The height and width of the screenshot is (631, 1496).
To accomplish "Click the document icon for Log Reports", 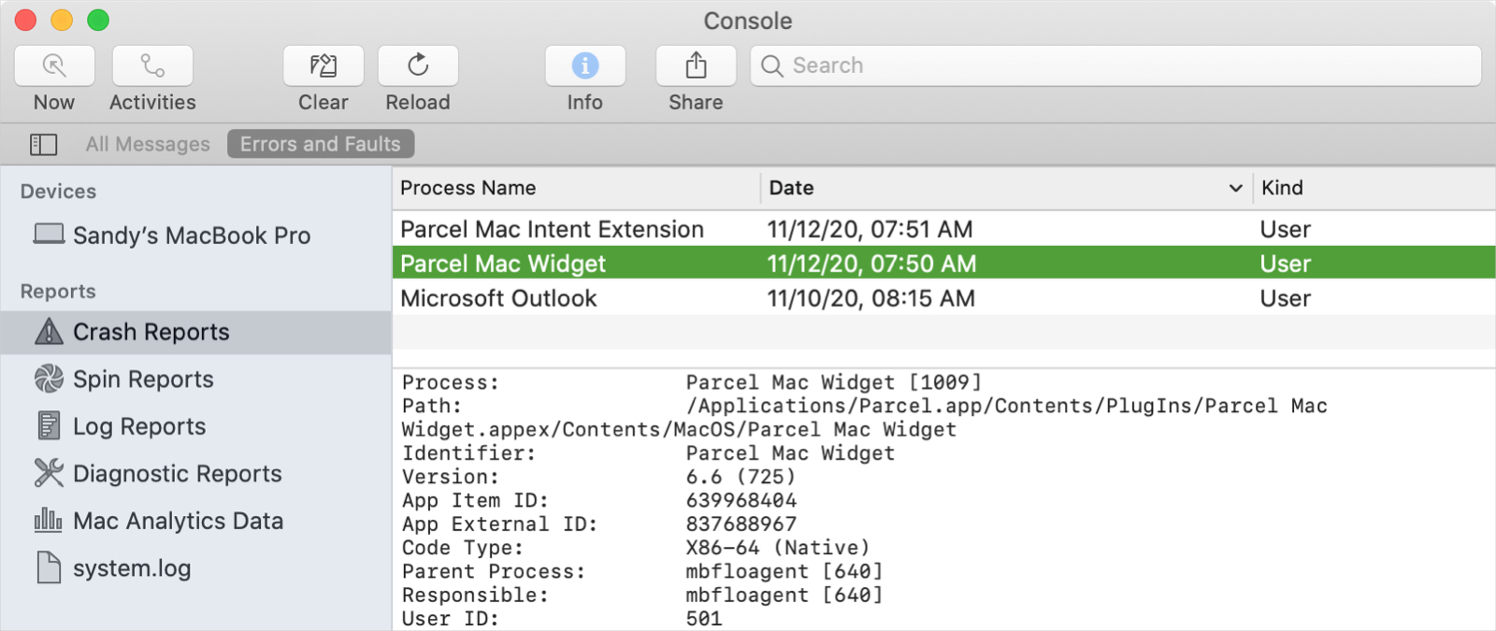I will (x=49, y=425).
